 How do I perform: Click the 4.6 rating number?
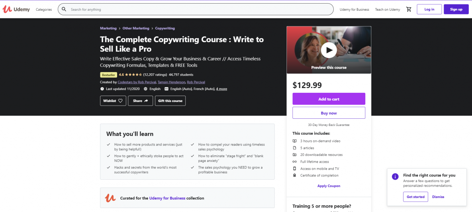121,75
